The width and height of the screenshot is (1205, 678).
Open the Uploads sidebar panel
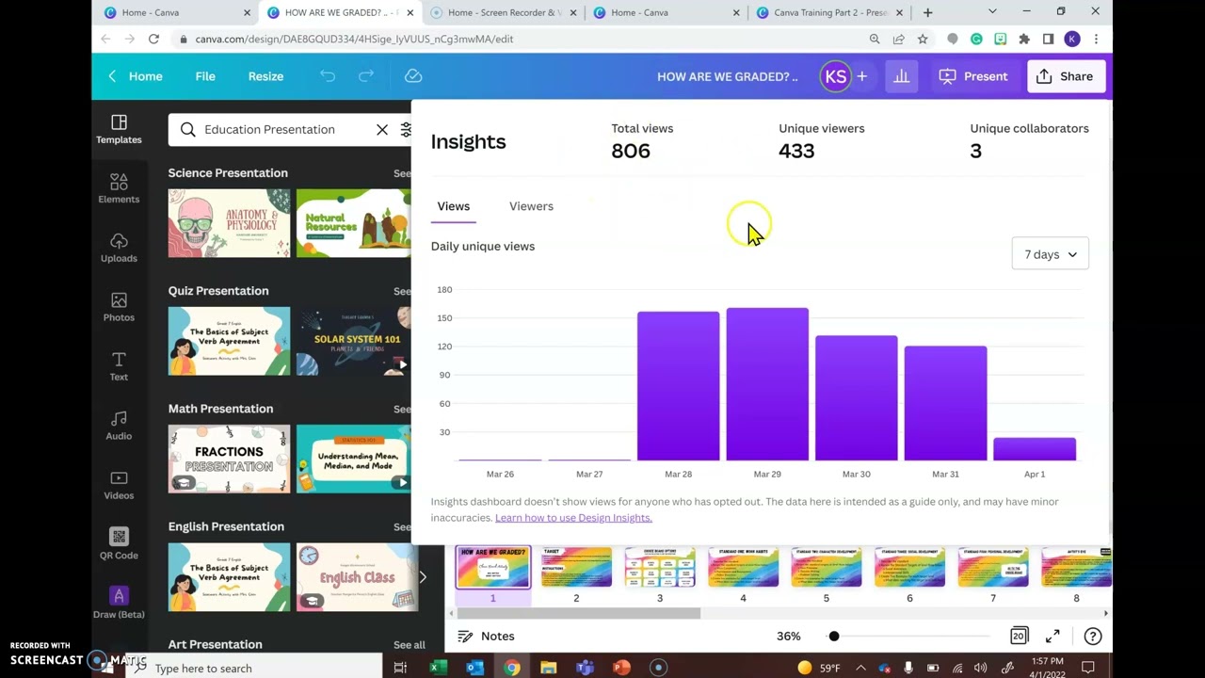point(119,248)
